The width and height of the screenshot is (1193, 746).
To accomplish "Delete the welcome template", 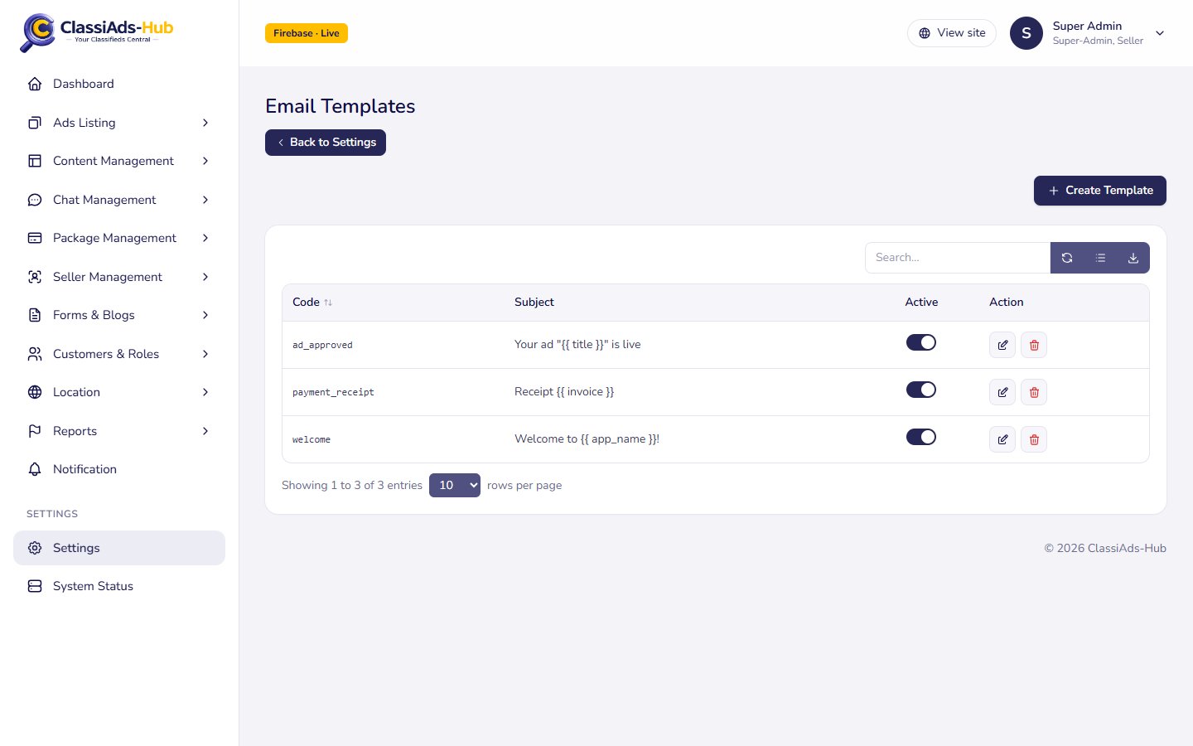I will point(1034,439).
